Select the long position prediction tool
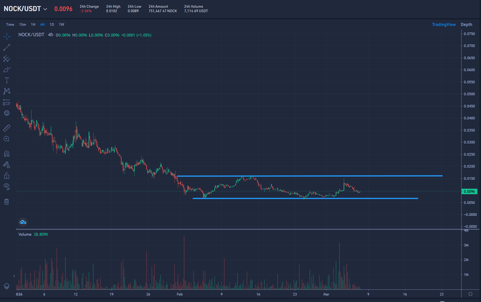Viewport: 481px width, 302px height. pos(7,102)
